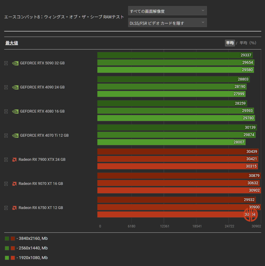Click the RTX 4070 Ti bar showing 28007
Screen dimensions: 265x266
[x=171, y=142]
